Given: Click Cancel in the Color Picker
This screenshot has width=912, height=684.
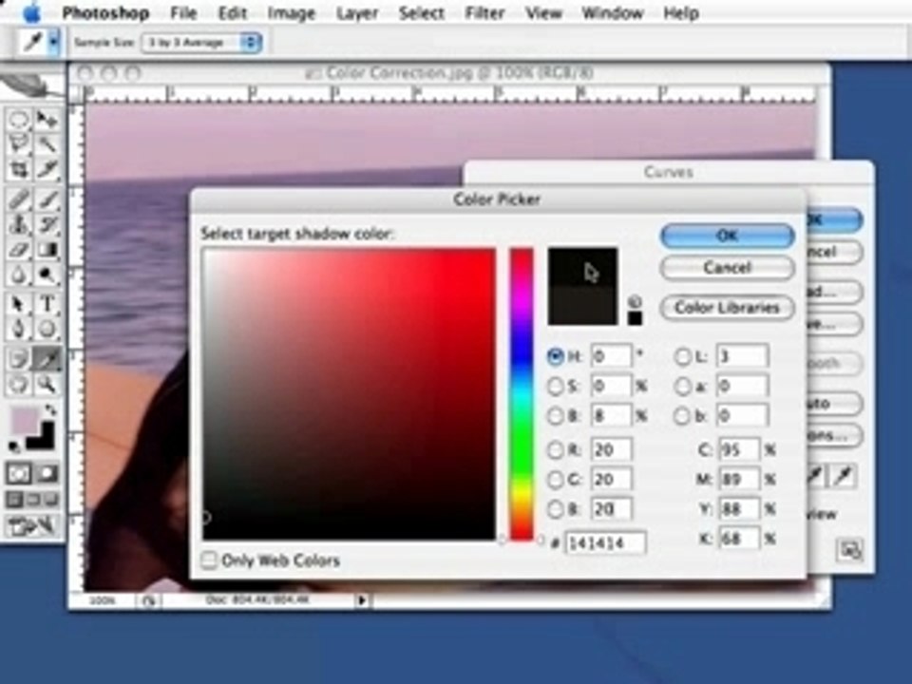Looking at the screenshot, I should pos(727,268).
